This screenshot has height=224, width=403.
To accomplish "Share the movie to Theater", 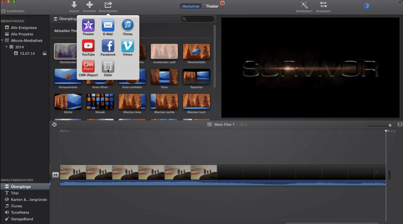I will (x=88, y=25).
